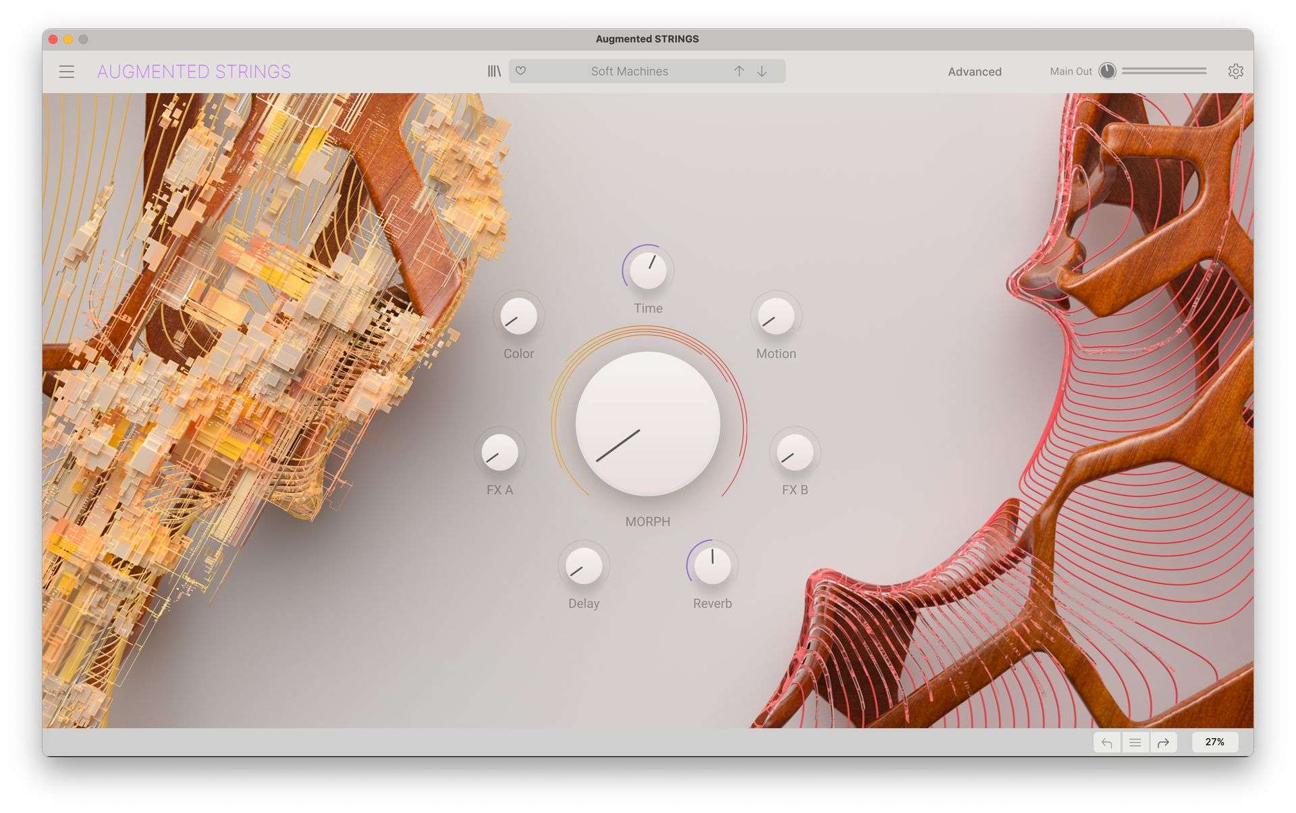
Task: Enable the settings gear menu
Action: [x=1237, y=70]
